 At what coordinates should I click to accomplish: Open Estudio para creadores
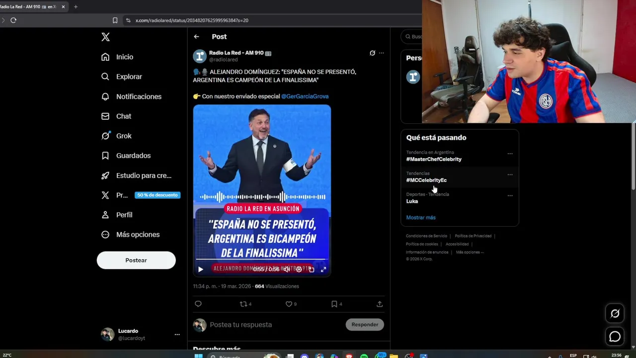136,176
